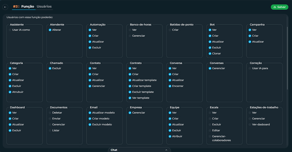
Task: Toggle Automação Ver checkbox
Action: [x=90, y=30]
